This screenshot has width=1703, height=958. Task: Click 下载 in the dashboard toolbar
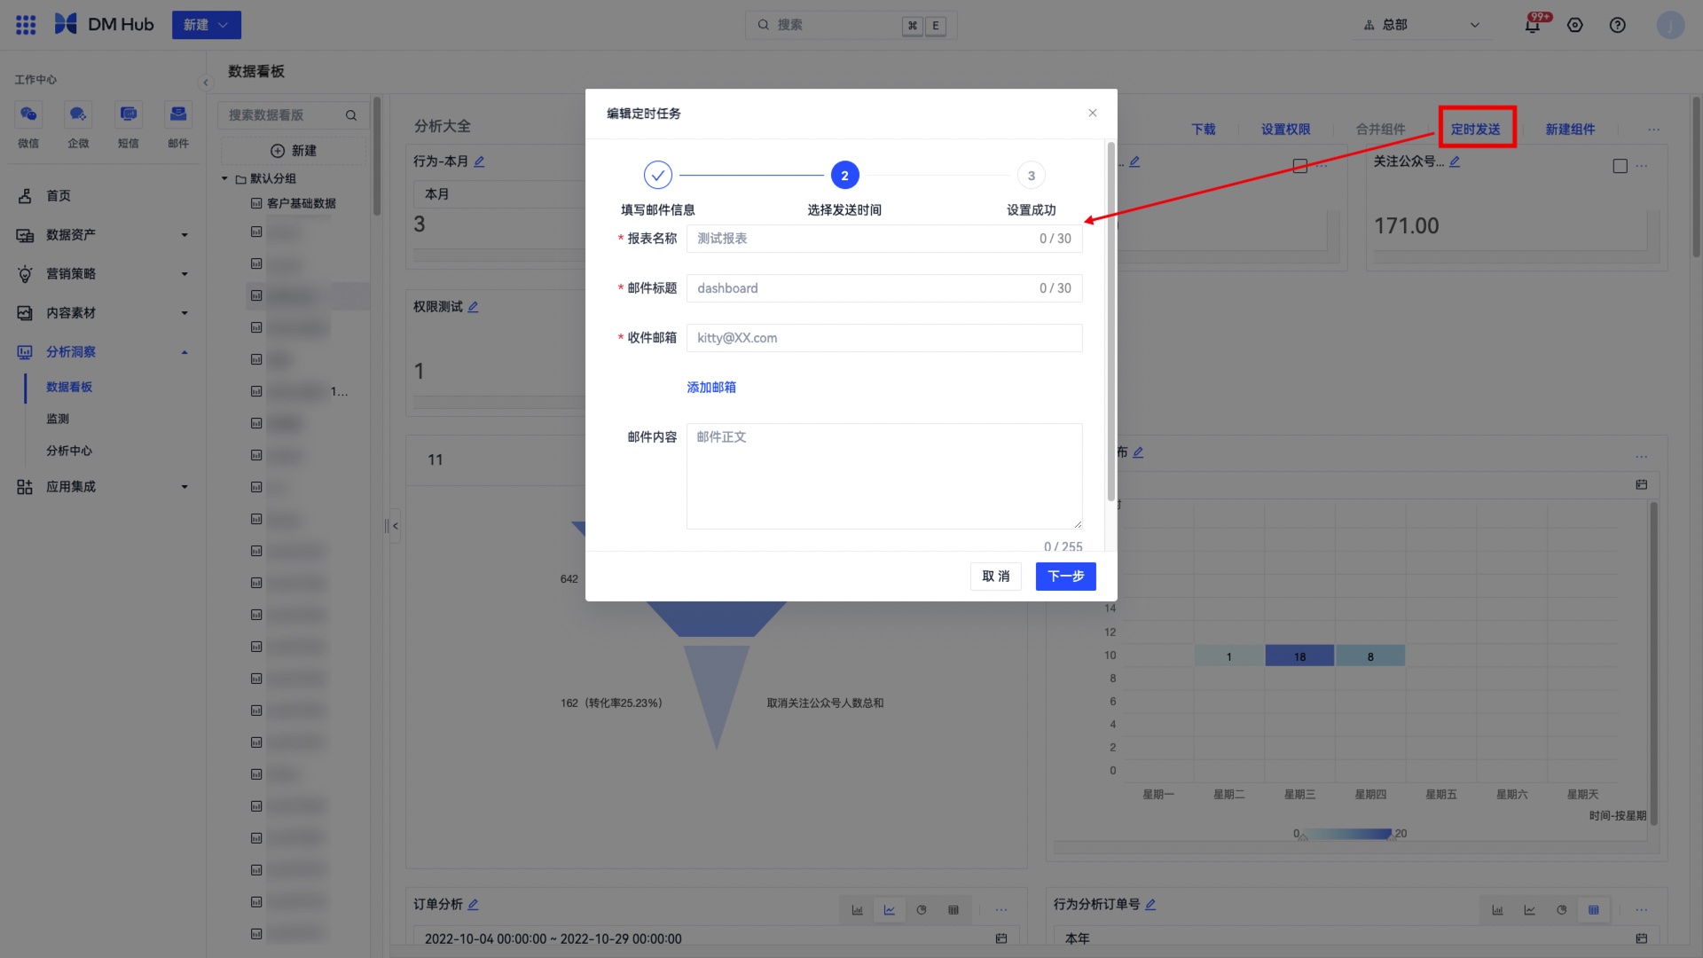[1204, 130]
